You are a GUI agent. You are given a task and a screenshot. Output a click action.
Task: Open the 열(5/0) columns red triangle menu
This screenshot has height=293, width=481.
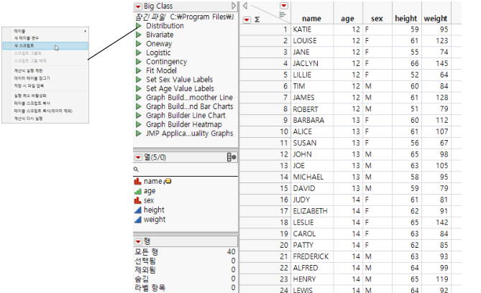click(x=138, y=157)
